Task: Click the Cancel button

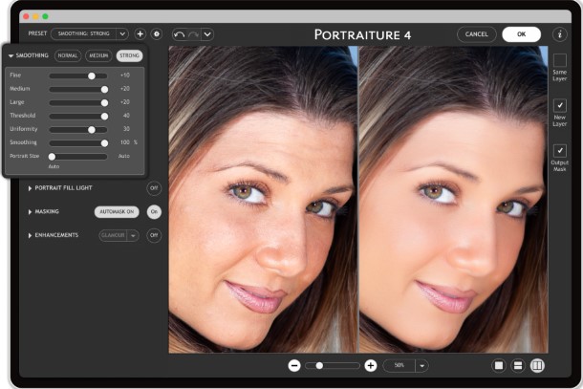Action: tap(477, 34)
